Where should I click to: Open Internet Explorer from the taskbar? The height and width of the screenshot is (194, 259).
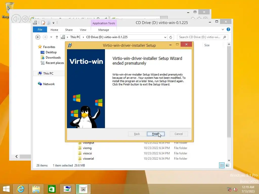coord(20,189)
